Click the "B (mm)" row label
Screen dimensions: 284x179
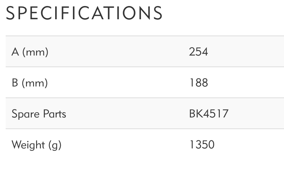click(29, 83)
